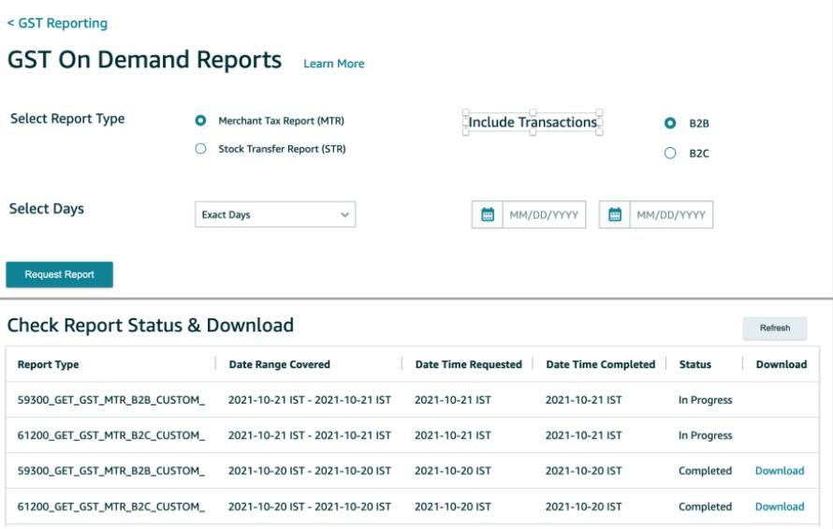Open the start date calendar icon
The width and height of the screenshot is (833, 529).
point(487,214)
